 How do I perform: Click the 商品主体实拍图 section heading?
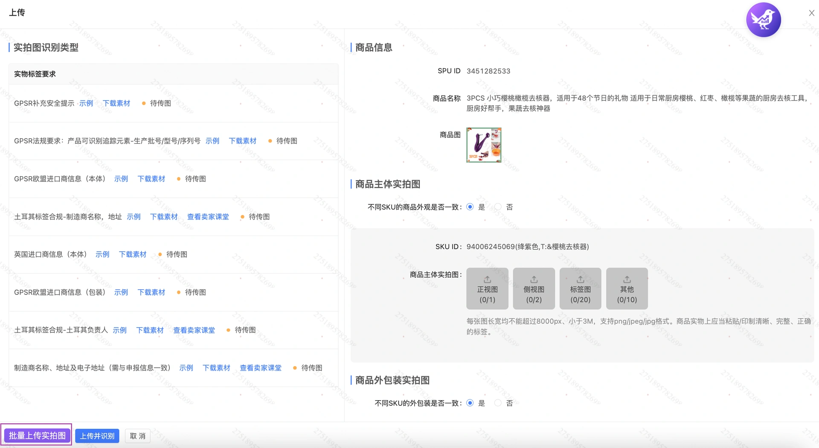coord(388,184)
